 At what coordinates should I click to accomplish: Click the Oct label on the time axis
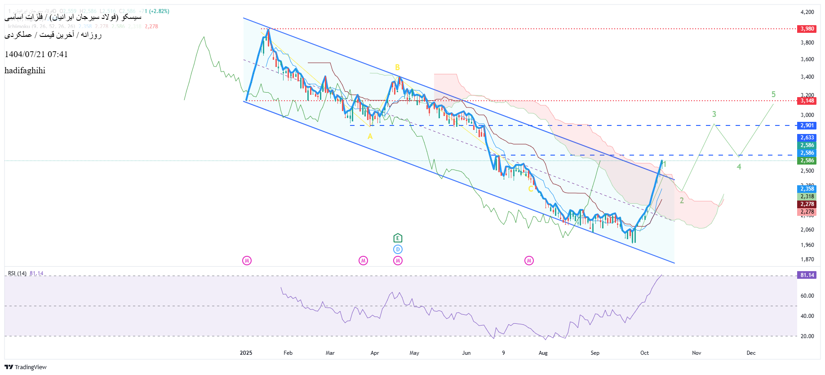coord(644,353)
